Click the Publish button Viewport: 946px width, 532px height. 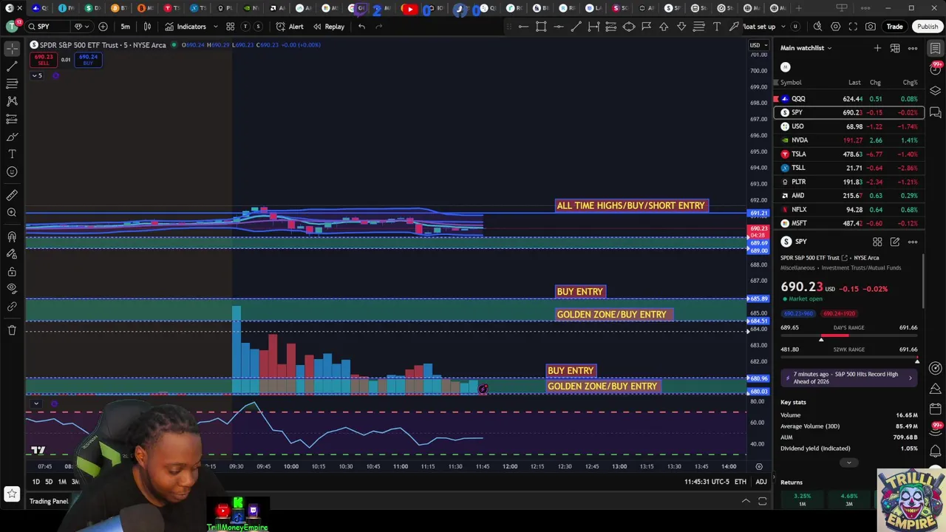tap(928, 27)
